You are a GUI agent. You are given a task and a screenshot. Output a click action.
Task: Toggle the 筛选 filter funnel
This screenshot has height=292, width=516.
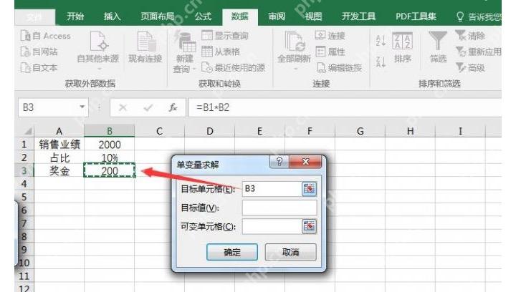438,47
